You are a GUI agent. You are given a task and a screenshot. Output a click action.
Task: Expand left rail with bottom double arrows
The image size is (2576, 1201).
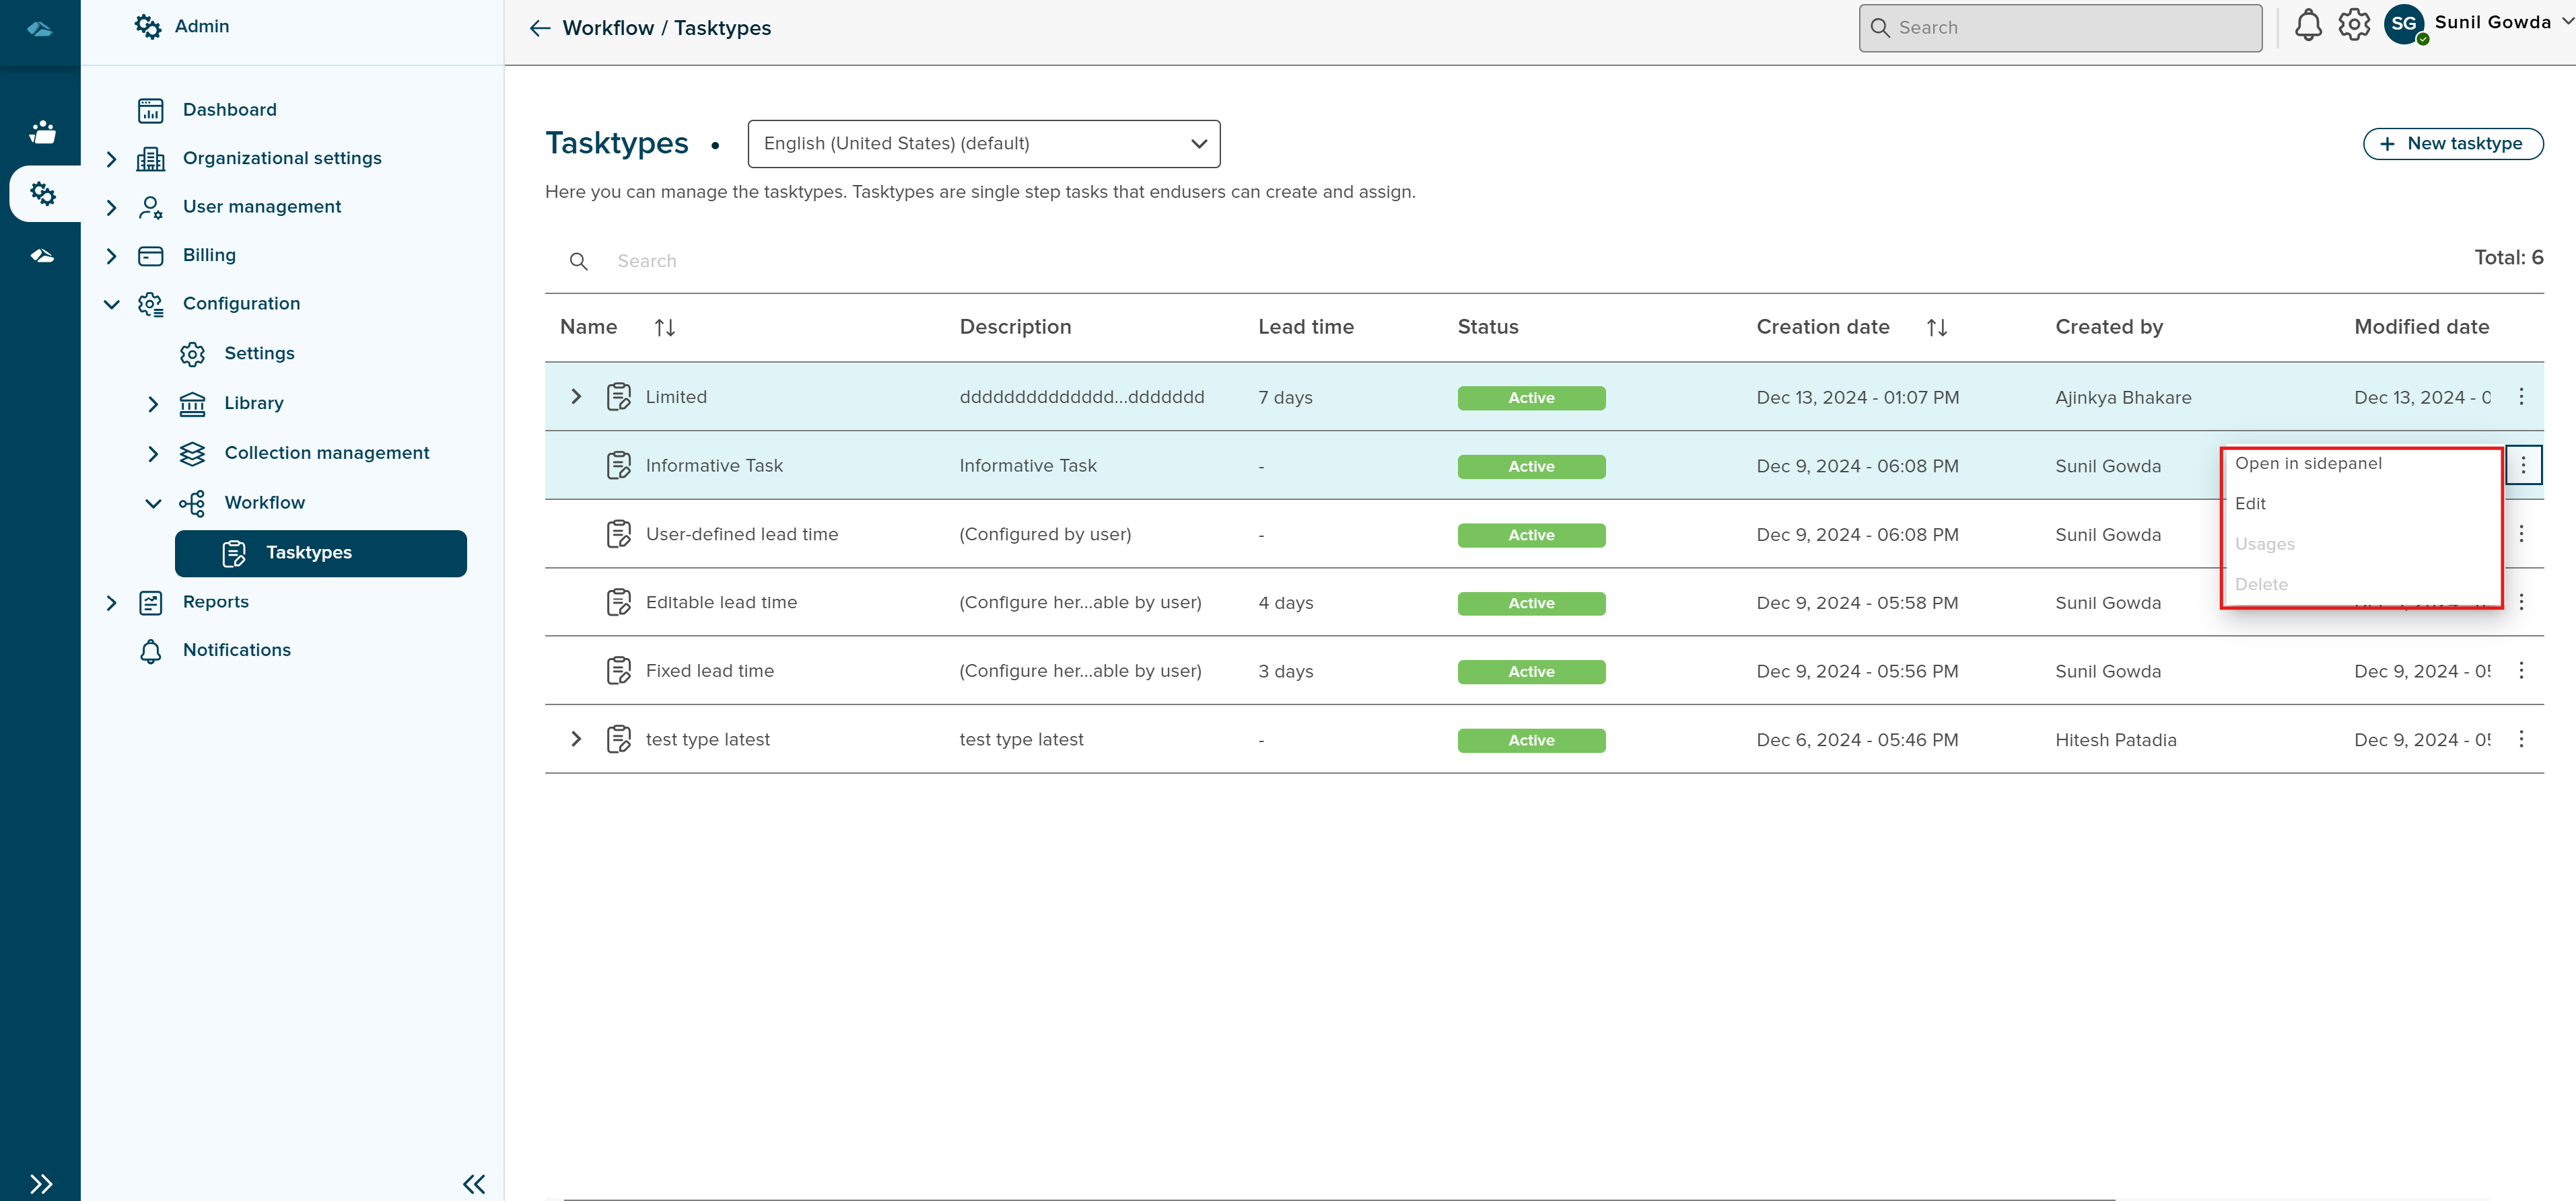click(x=41, y=1184)
